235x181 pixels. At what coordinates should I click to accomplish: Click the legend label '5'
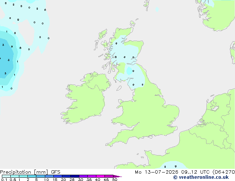pyautogui.click(x=36, y=180)
